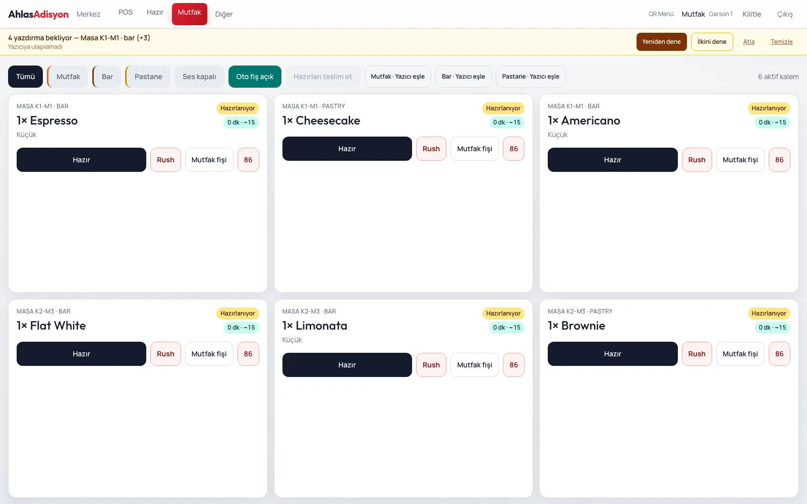807x504 pixels.
Task: Click Yeniden dene to retry printing
Action: [661, 42]
